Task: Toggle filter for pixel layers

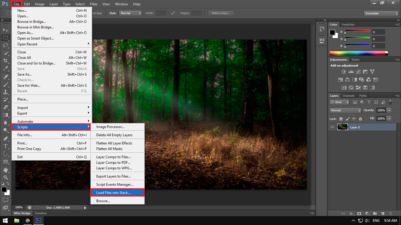Action: 355,102
